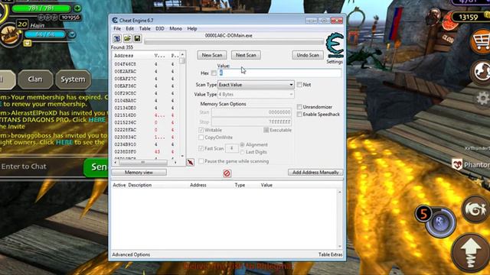Click the Description column header in address table
The image size is (490, 275).
tap(139, 185)
